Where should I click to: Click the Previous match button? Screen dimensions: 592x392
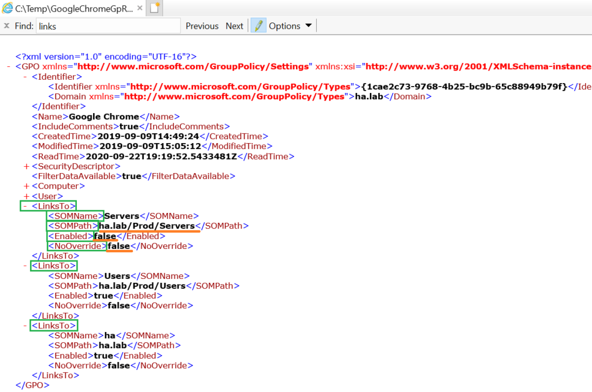201,25
